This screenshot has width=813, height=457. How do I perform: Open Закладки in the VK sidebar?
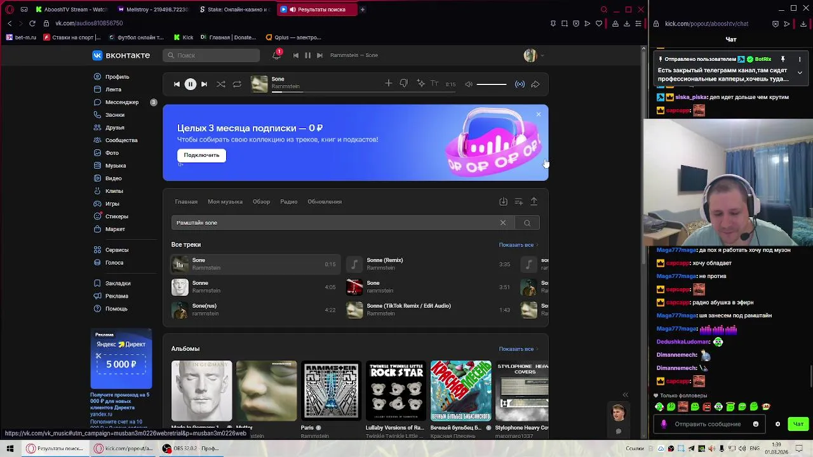(x=118, y=283)
